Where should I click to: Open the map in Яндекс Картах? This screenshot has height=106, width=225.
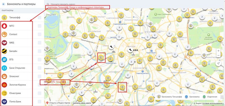58,103
